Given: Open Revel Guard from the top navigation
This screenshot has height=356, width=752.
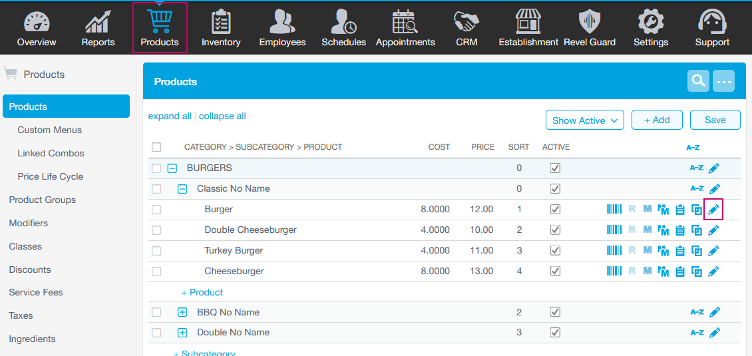Looking at the screenshot, I should (x=589, y=28).
